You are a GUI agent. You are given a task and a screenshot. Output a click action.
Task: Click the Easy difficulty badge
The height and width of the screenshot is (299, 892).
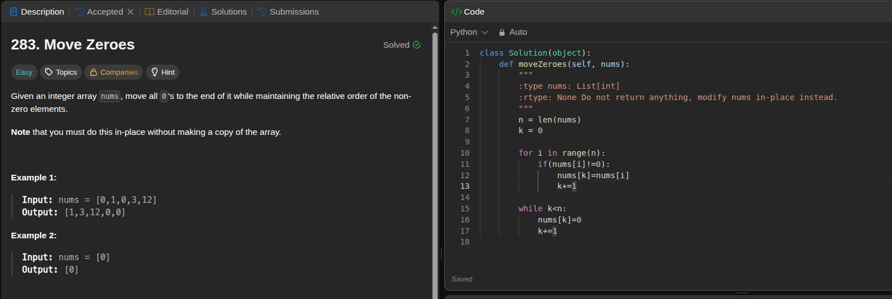coord(24,72)
